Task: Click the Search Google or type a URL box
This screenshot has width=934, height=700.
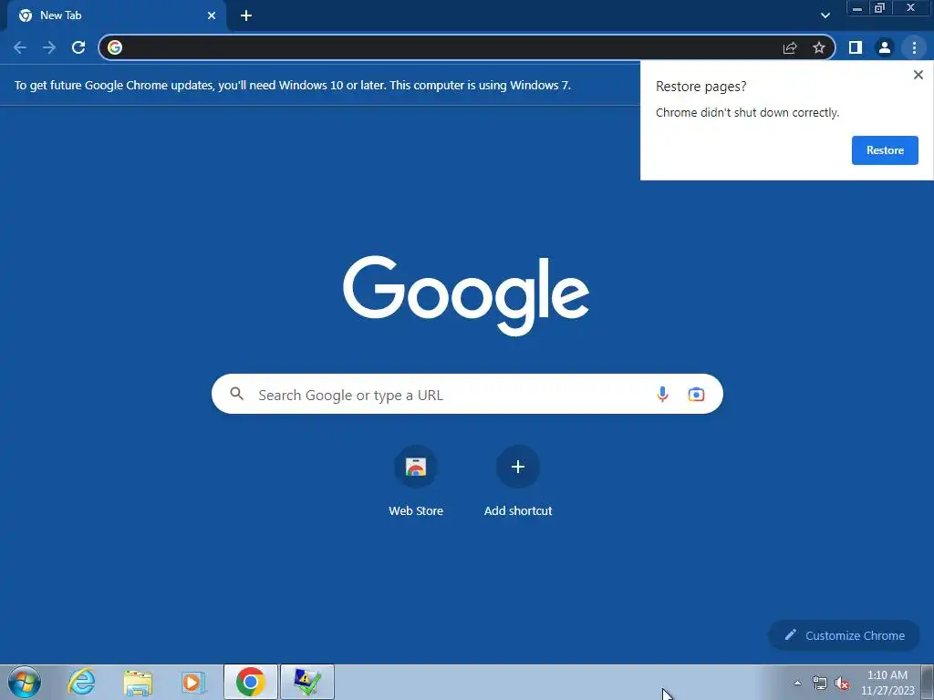Action: tap(467, 394)
